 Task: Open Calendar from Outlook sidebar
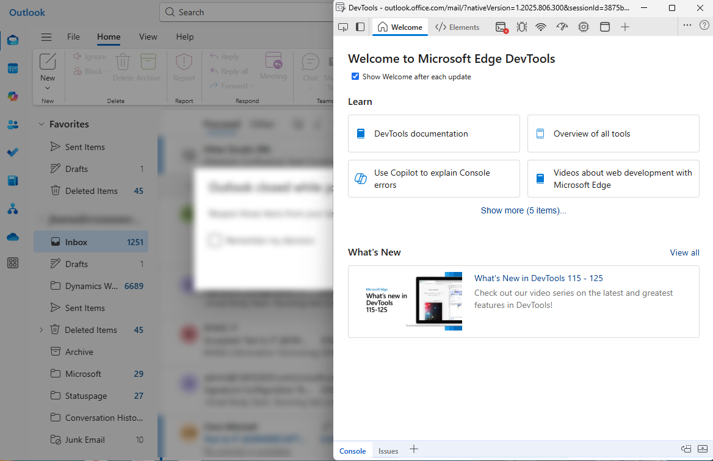pos(13,68)
